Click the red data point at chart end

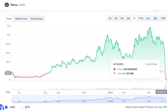tap(166, 80)
